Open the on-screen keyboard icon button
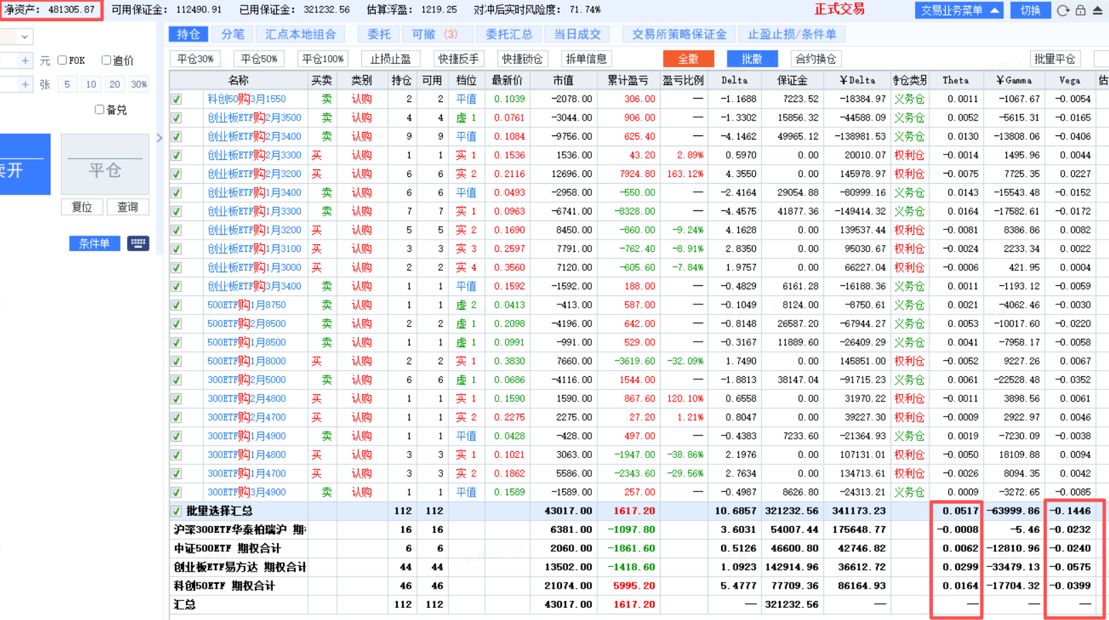The width and height of the screenshot is (1109, 620). (x=138, y=243)
